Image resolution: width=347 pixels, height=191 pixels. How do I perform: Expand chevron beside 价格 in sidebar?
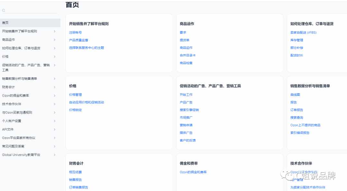pos(54,57)
